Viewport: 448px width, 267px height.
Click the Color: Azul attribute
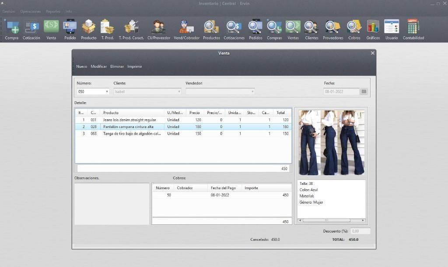click(x=308, y=190)
